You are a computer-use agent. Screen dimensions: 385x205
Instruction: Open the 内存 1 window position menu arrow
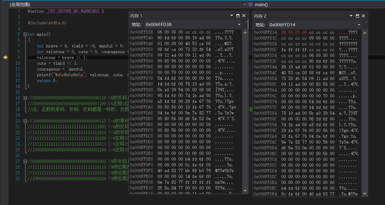[232, 16]
